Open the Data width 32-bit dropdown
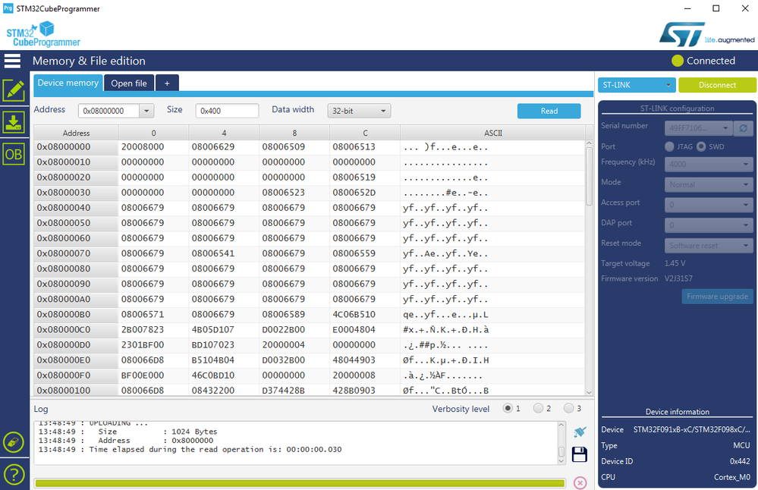Screen dimensions: 758x490 [359, 111]
